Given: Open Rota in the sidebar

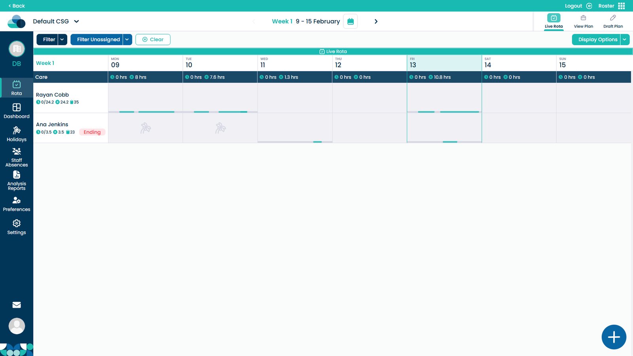Looking at the screenshot, I should (17, 88).
